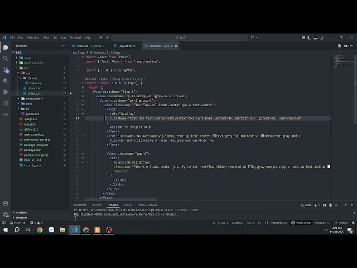
Task: Switch to the PROBLEMS panel tab
Action: tap(80, 205)
